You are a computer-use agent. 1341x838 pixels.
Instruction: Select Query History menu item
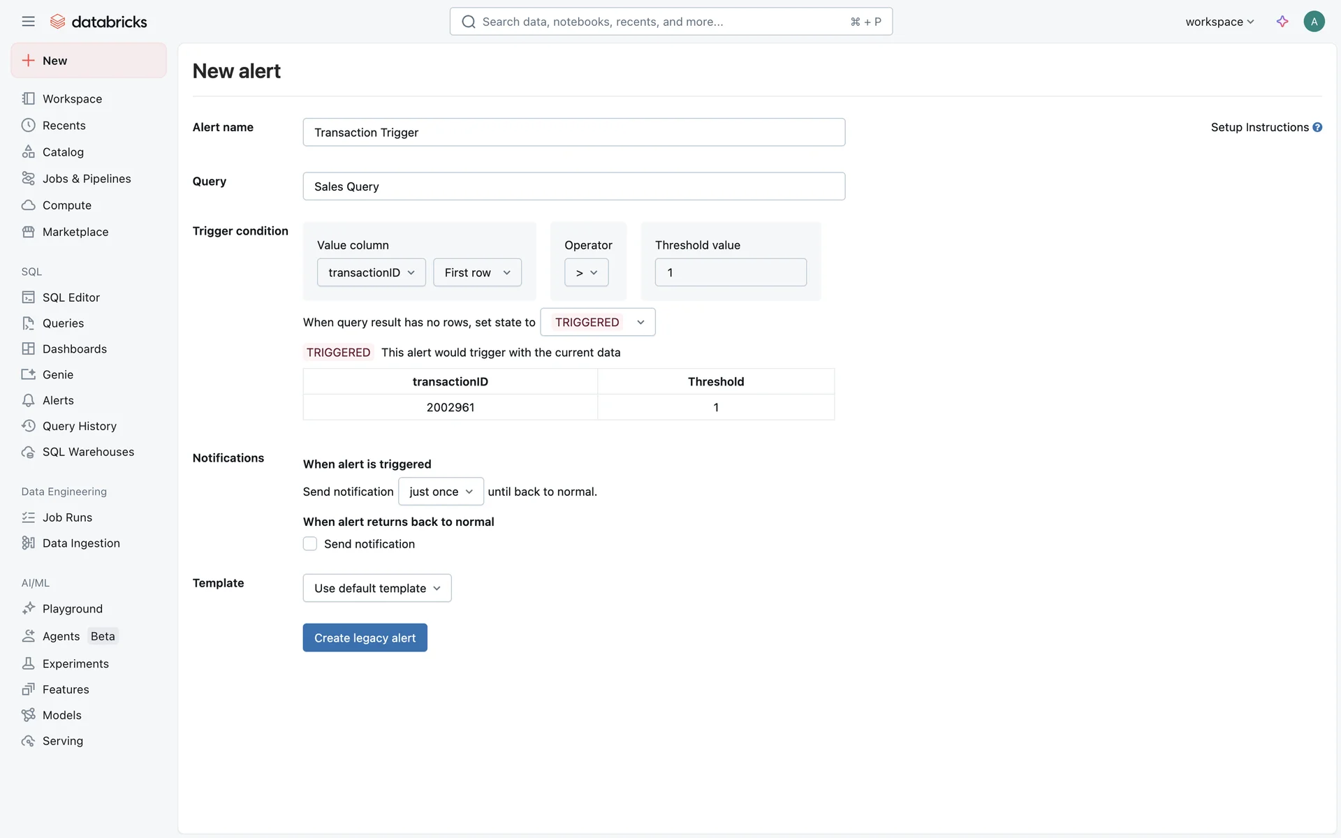coord(79,426)
